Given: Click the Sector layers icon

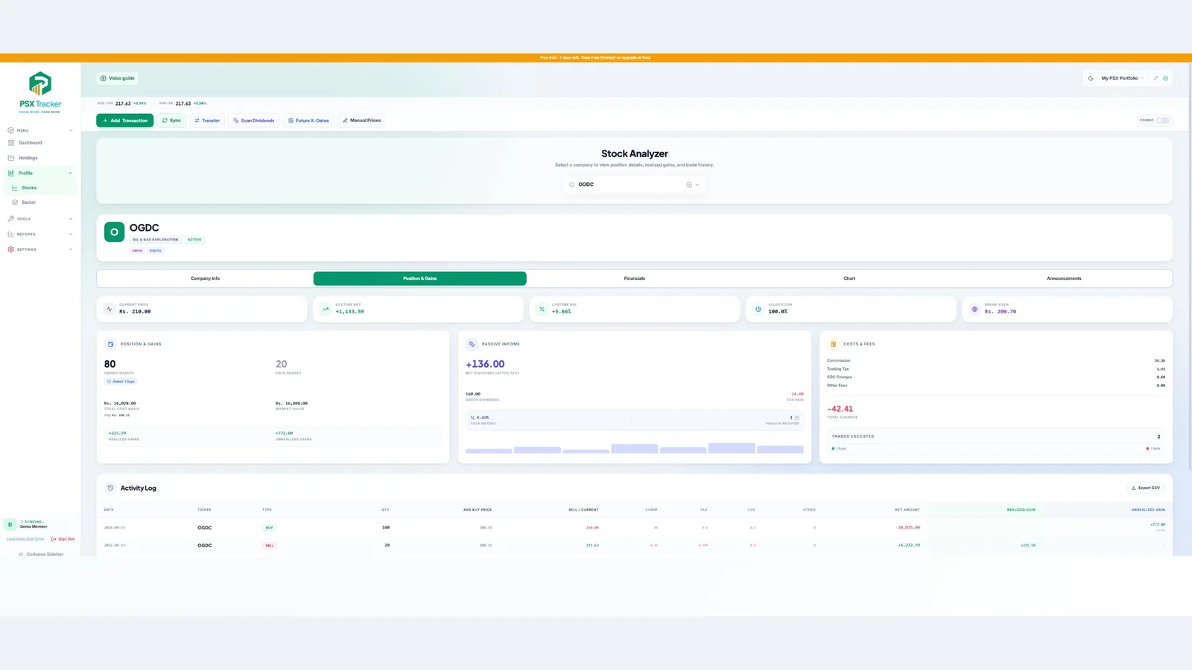Looking at the screenshot, I should 14,202.
